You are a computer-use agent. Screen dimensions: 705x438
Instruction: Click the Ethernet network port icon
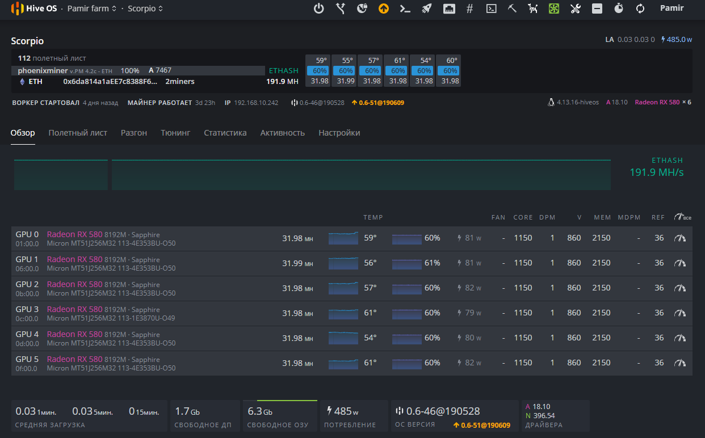click(448, 9)
